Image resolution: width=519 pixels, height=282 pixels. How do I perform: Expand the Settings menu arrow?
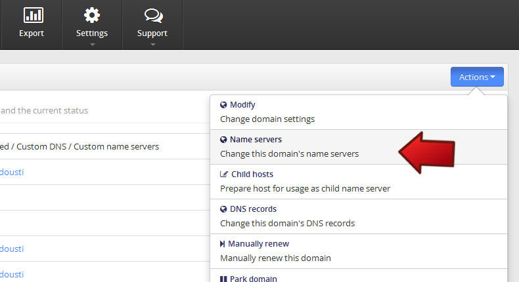(92, 45)
